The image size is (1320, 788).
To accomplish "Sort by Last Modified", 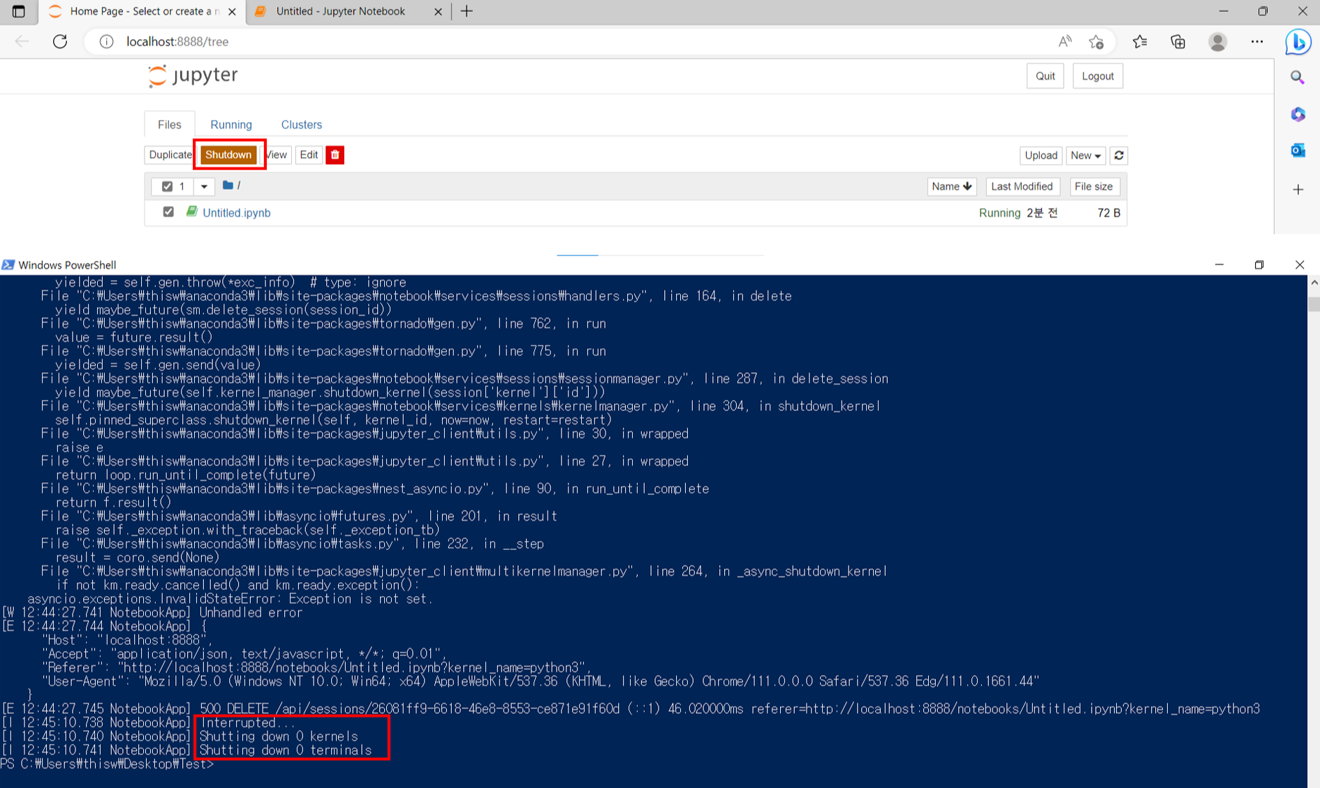I will tap(1022, 186).
